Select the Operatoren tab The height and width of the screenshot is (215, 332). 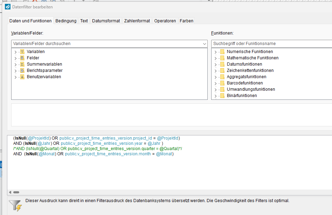pyautogui.click(x=165, y=21)
